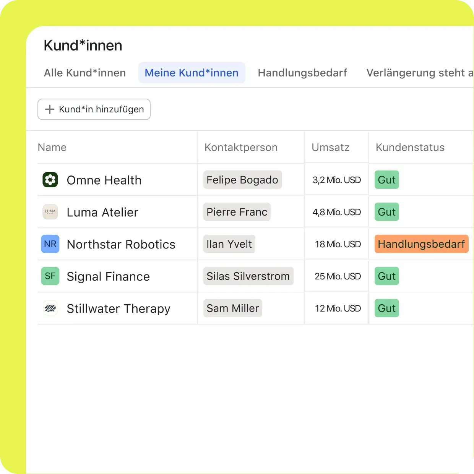Click the orange Handlungsbedarf status tag
The width and height of the screenshot is (474, 474).
pos(422,244)
